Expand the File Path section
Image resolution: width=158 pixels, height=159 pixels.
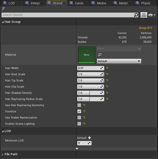click(3, 154)
